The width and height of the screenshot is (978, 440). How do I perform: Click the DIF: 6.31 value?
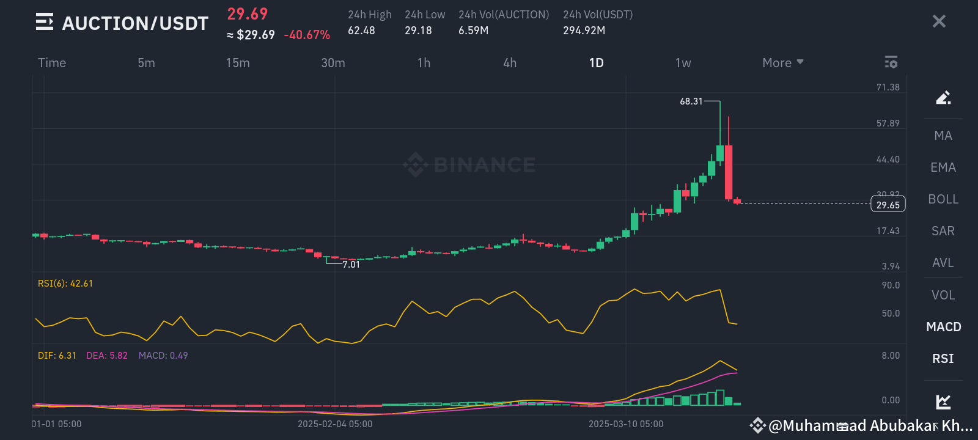pos(57,356)
